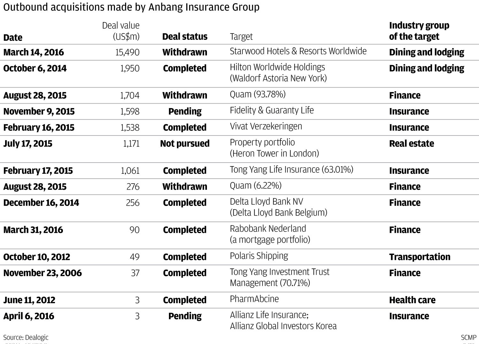This screenshot has height=344, width=479.
Task: Select the Quam (6.22%) target entry
Action: (255, 186)
